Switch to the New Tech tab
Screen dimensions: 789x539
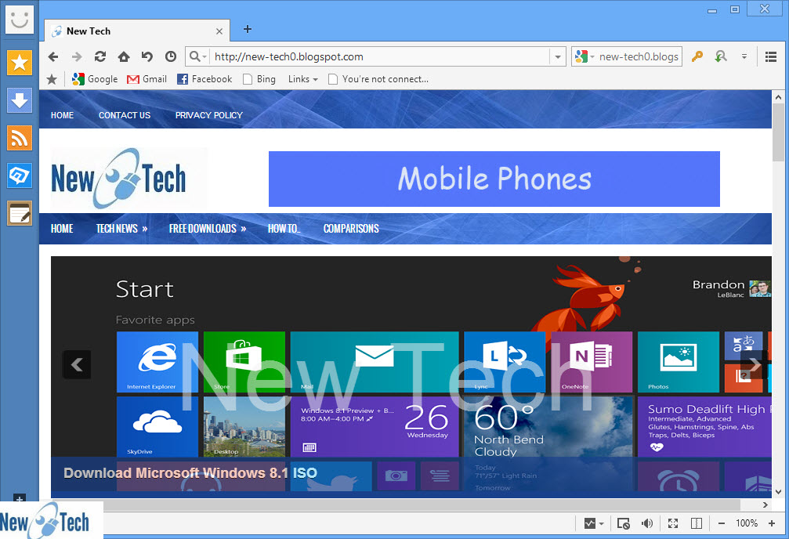(137, 31)
